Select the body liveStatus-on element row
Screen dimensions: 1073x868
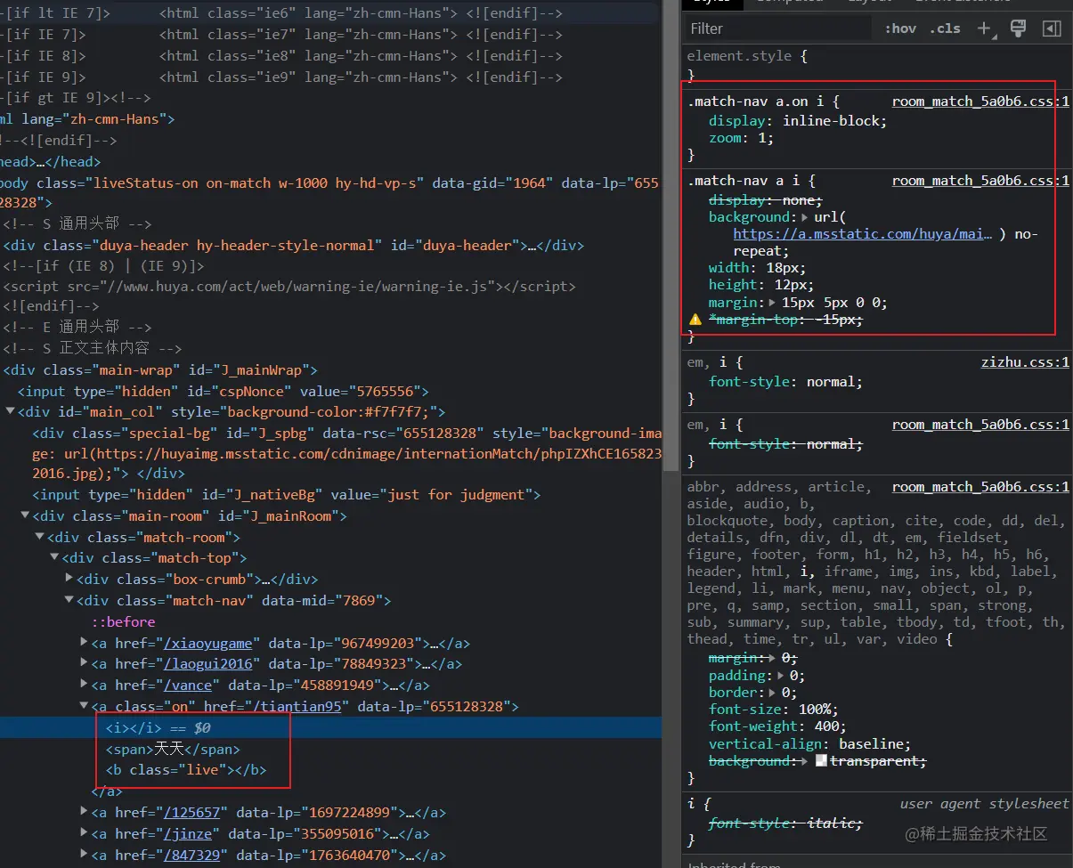pyautogui.click(x=330, y=193)
